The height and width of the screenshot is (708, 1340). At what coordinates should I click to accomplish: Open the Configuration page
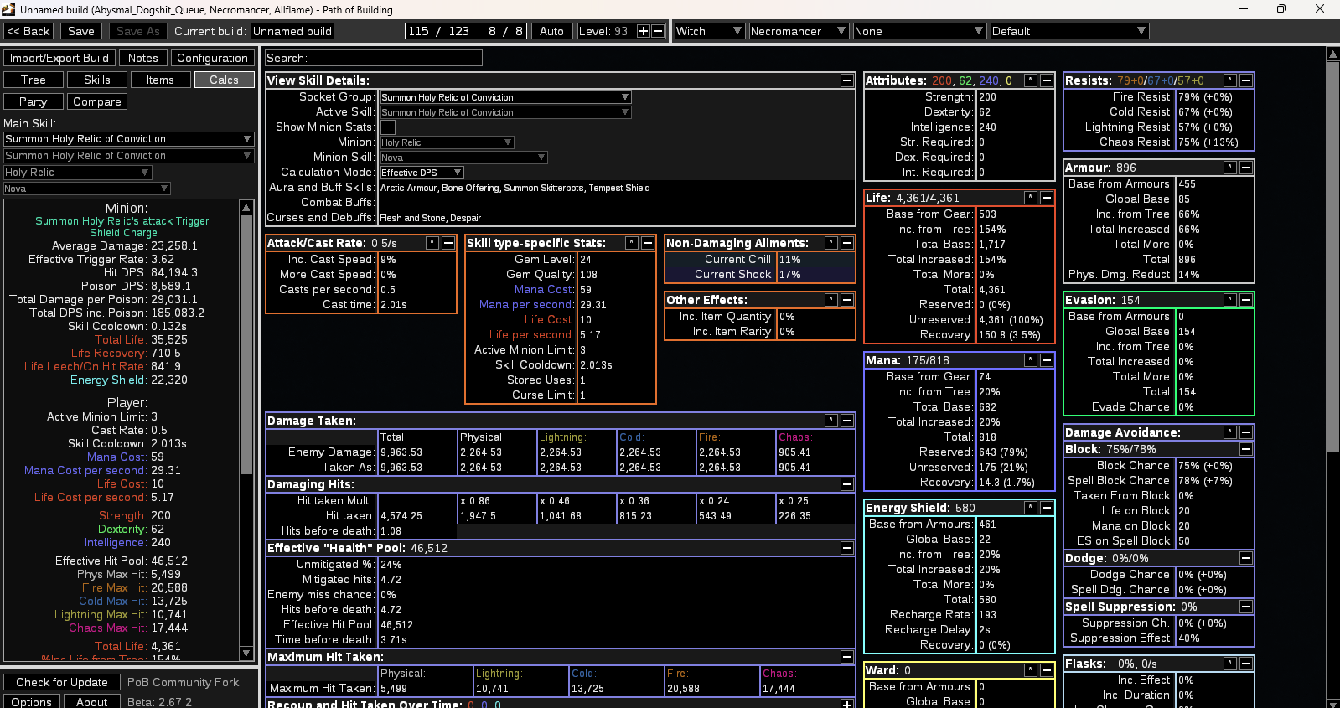[213, 58]
